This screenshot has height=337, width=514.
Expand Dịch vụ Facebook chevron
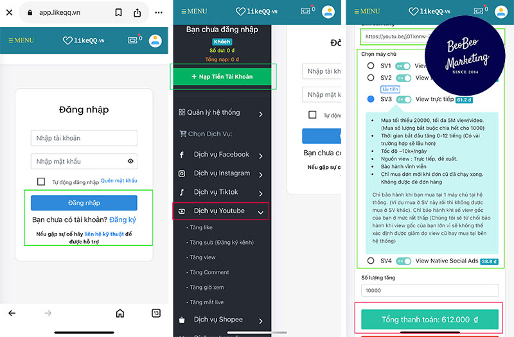[x=261, y=156]
